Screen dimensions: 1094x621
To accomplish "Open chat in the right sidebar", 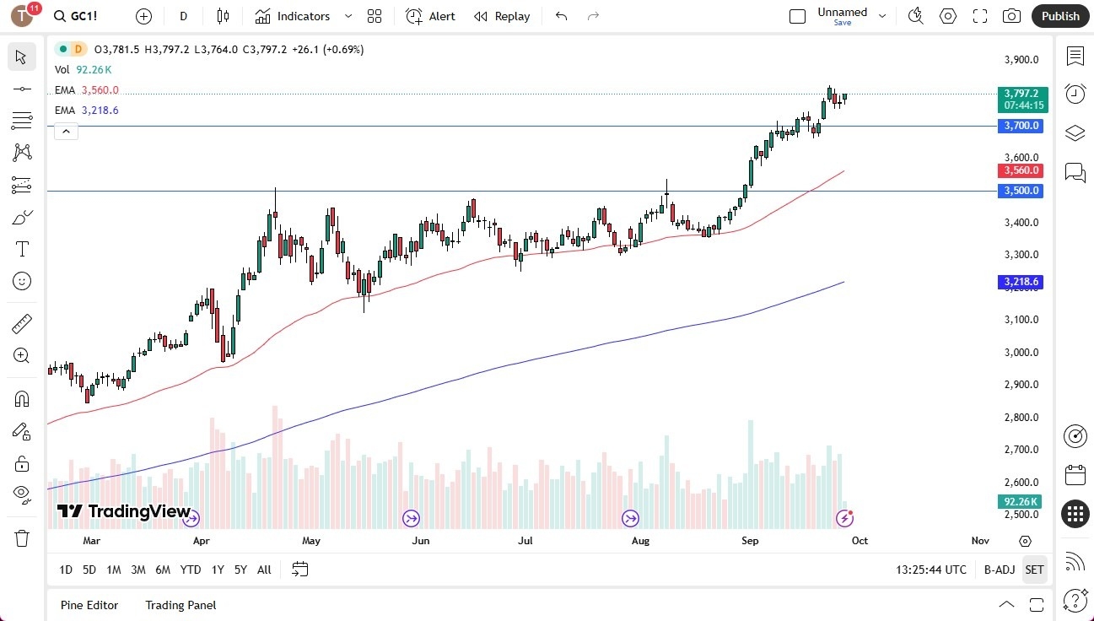I will (x=1075, y=172).
